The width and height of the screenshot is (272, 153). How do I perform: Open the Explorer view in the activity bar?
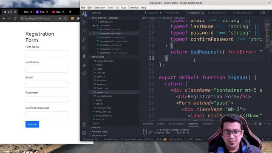pos(84,14)
